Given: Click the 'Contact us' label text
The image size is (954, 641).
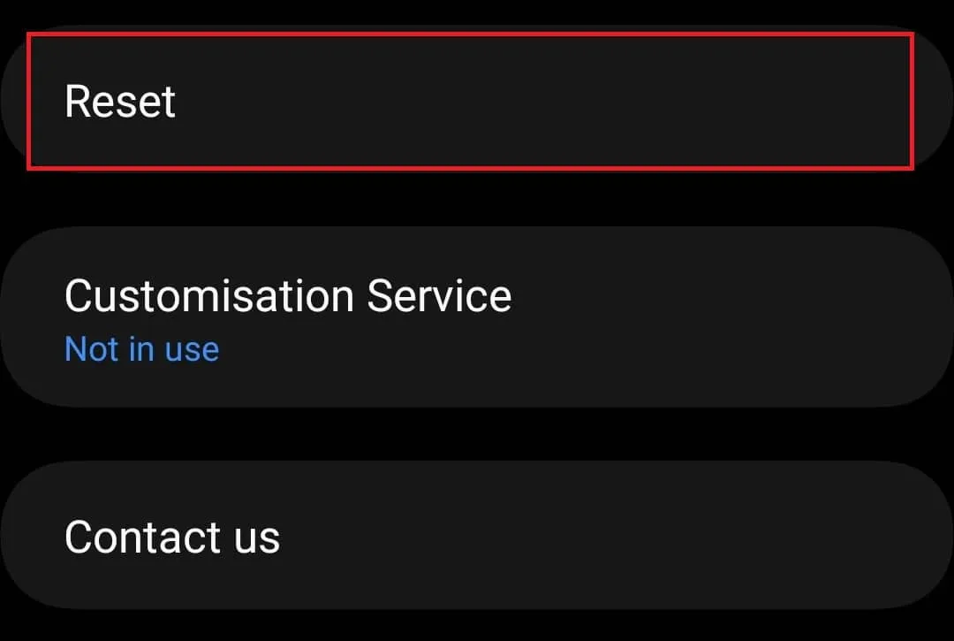Looking at the screenshot, I should (x=172, y=537).
